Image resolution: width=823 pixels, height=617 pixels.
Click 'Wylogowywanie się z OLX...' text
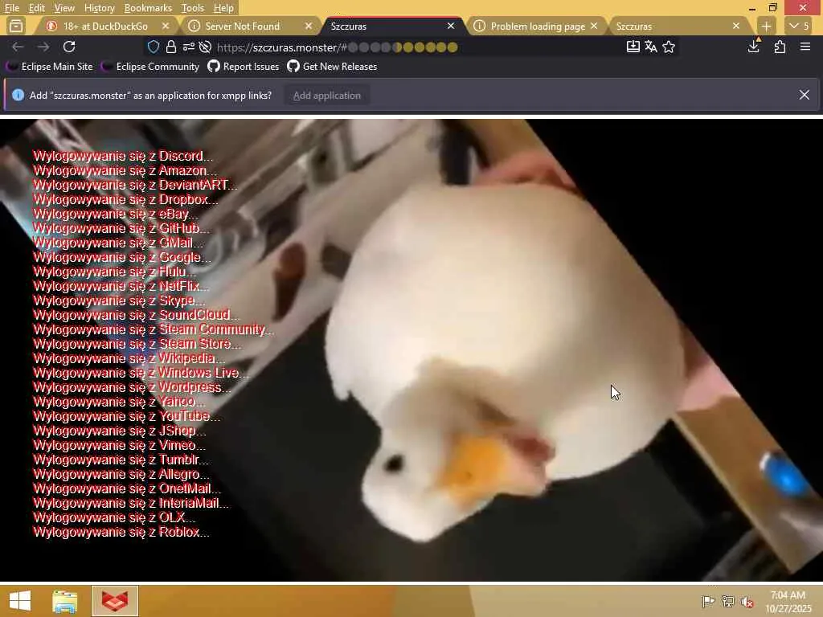click(114, 517)
